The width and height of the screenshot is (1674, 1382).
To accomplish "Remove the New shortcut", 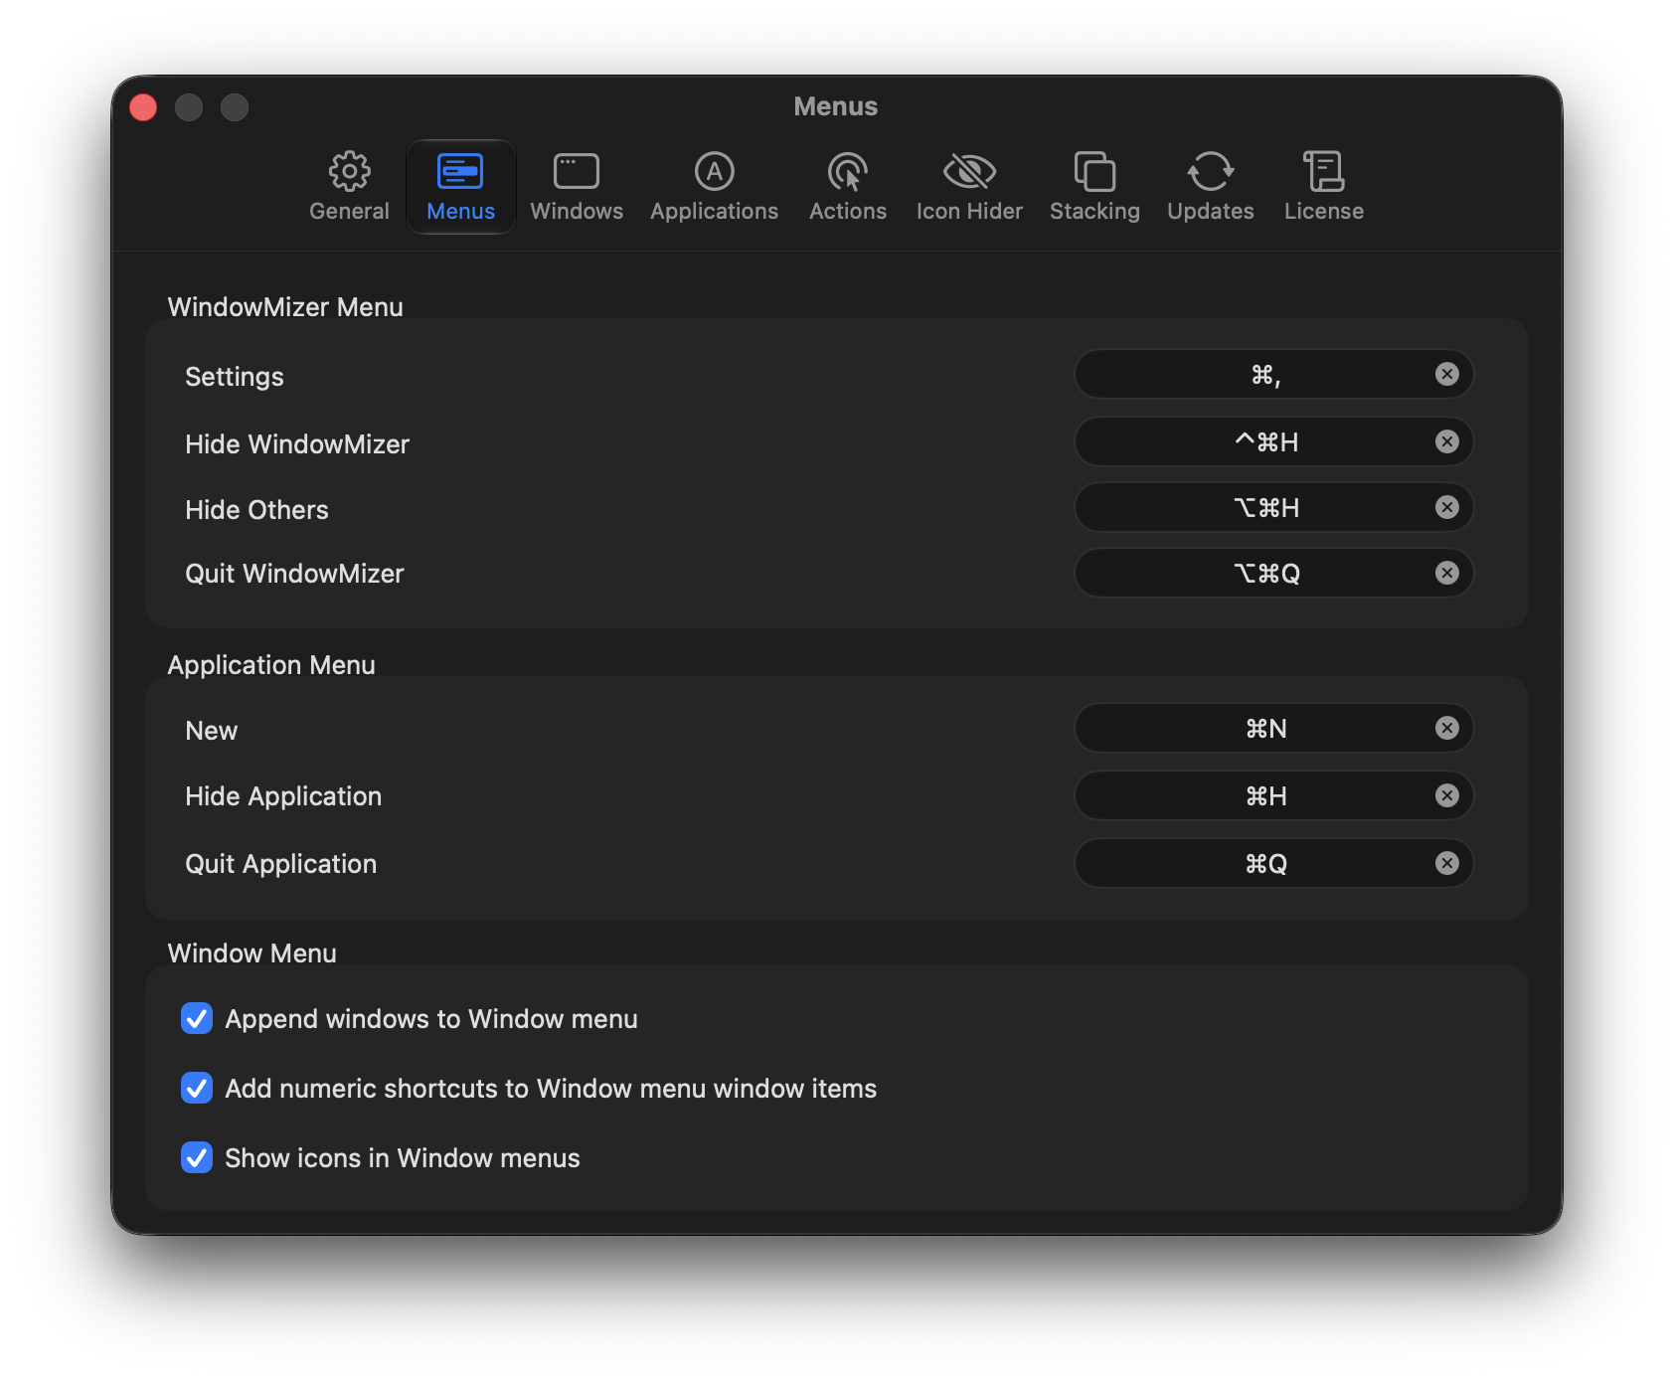I will (x=1447, y=728).
